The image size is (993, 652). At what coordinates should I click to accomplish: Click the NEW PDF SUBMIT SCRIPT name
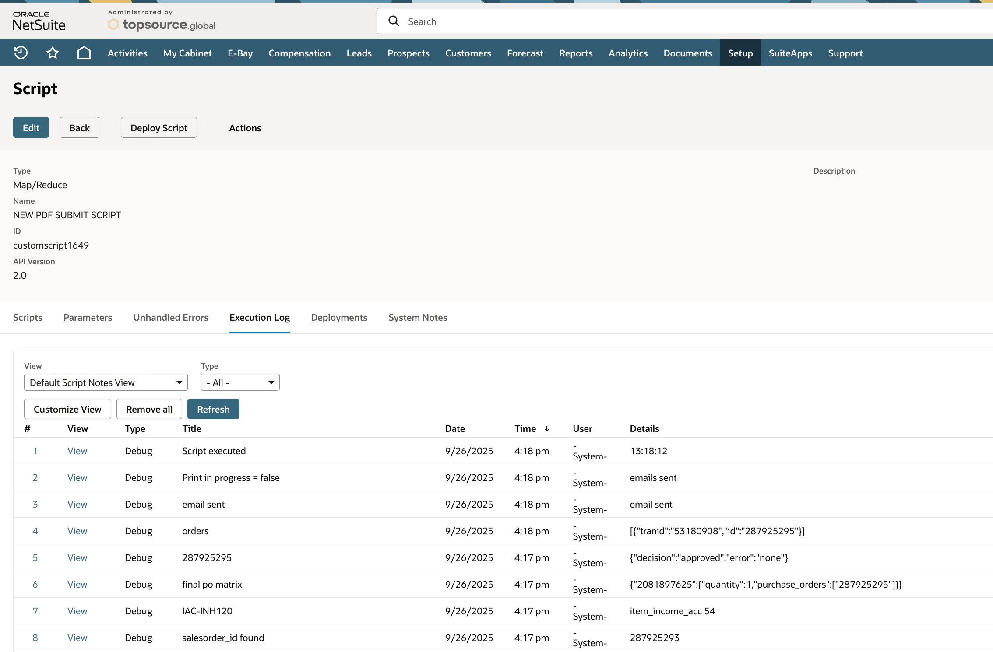67,215
